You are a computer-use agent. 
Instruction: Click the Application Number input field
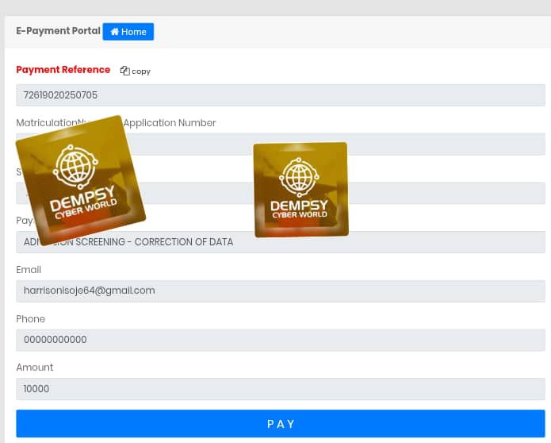[281, 144]
